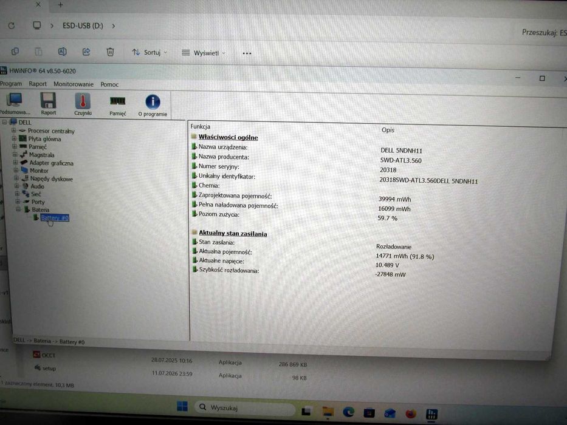The width and height of the screenshot is (567, 425).
Task: Select Battery #0 in the tree
Action: click(x=55, y=218)
